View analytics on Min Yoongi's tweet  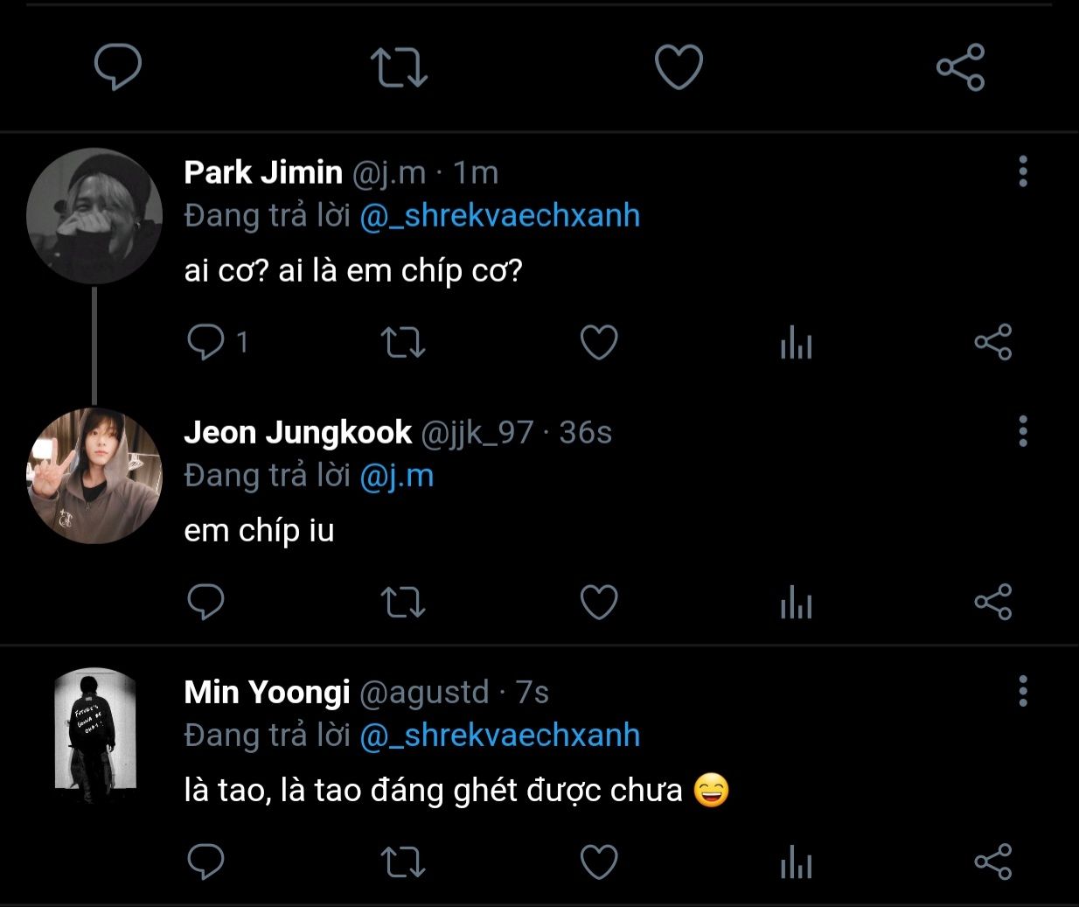pyautogui.click(x=796, y=862)
